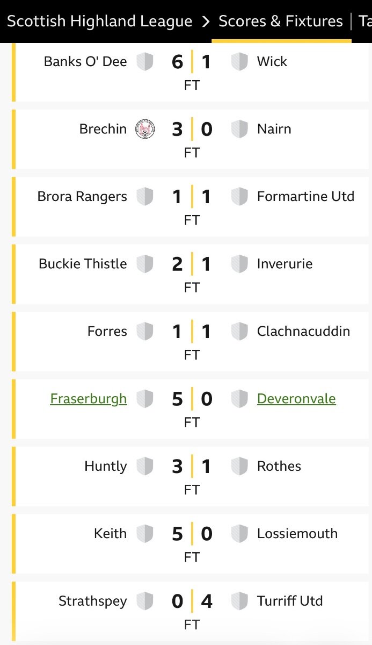Select the Forres team name
The height and width of the screenshot is (645, 372).
pyautogui.click(x=107, y=332)
